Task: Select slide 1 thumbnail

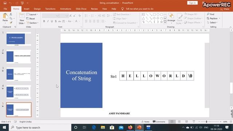Action: coord(19,39)
